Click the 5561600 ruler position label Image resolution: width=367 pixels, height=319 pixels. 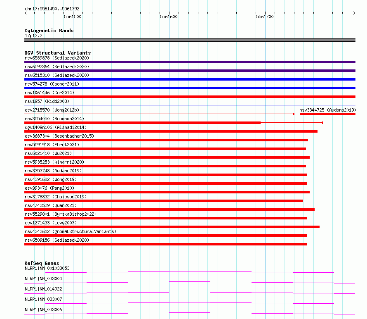coord(169,17)
